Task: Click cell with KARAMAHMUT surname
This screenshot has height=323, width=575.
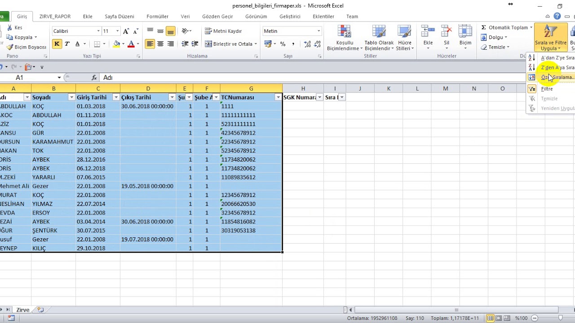Action: 53,142
